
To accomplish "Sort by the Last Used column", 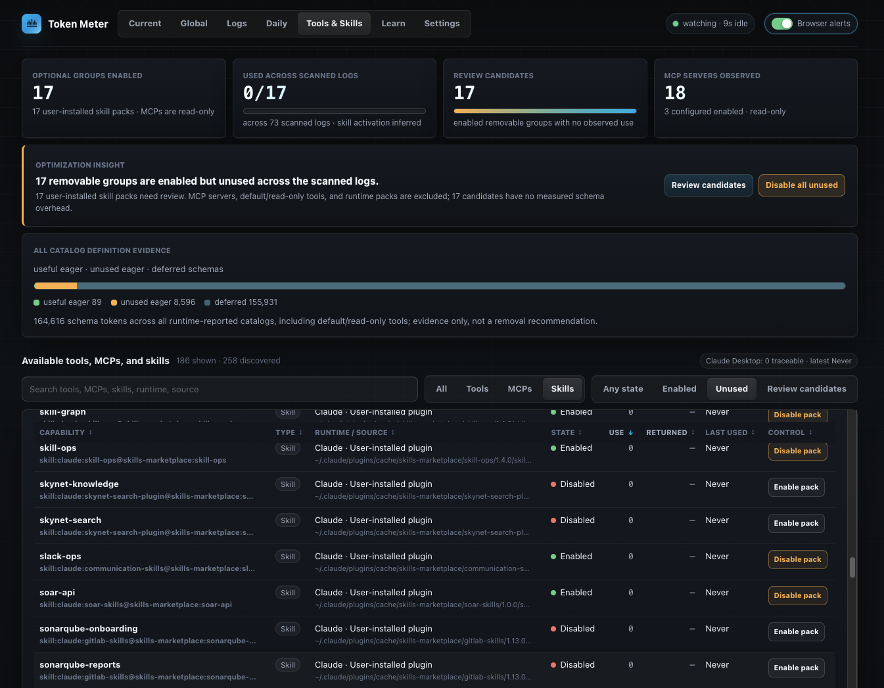I will coord(730,432).
